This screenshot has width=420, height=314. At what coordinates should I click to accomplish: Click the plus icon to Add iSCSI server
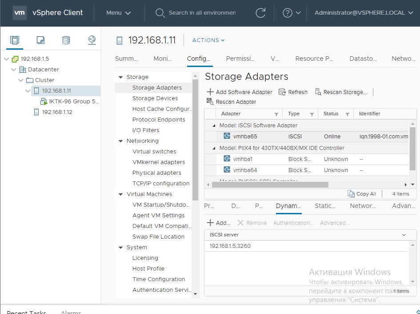coord(210,223)
